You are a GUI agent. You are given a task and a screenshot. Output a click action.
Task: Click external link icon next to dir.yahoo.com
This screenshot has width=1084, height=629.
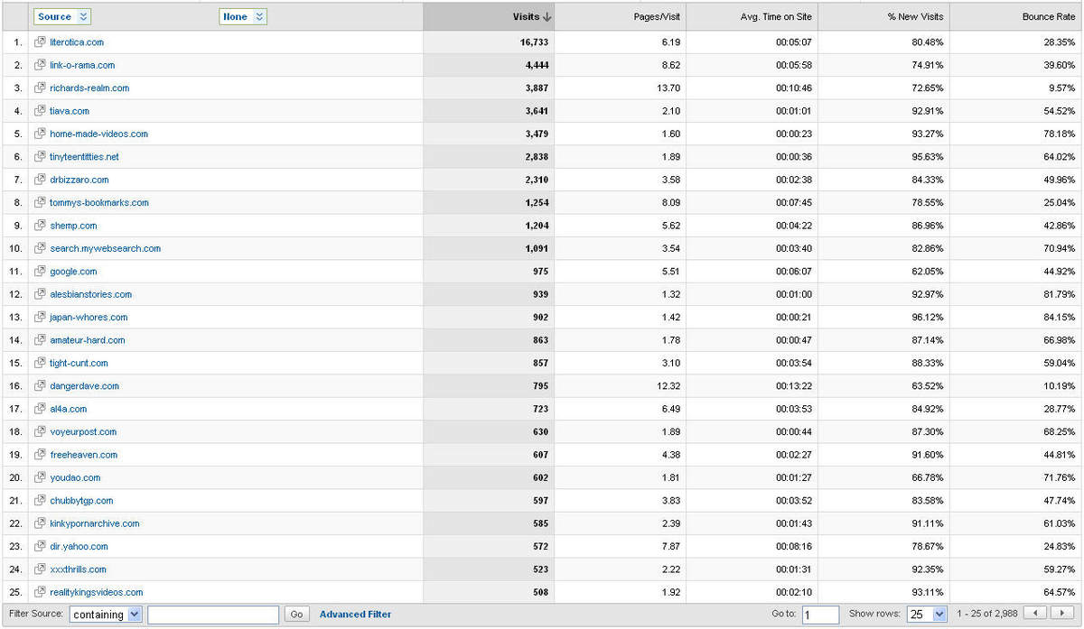(x=40, y=546)
